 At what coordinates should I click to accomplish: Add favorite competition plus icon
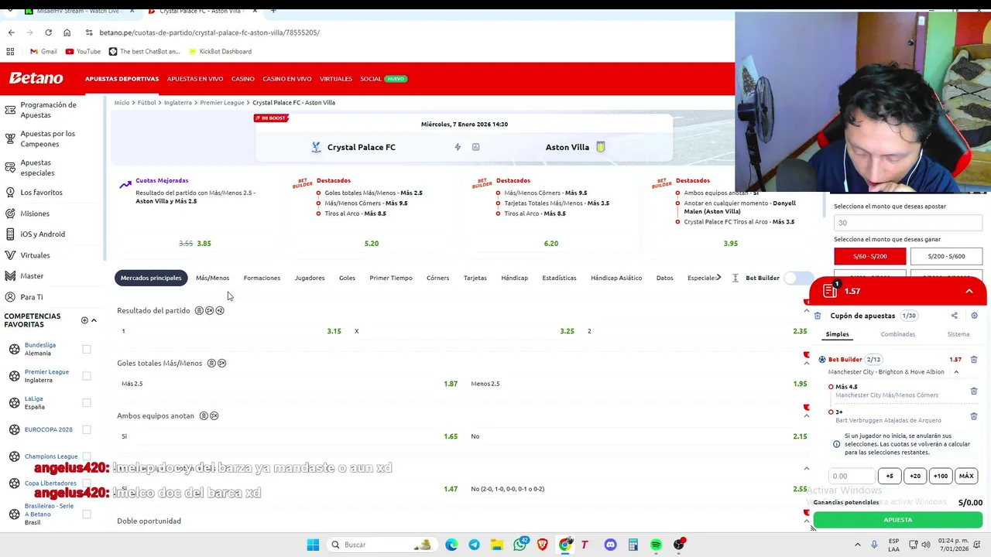[84, 320]
